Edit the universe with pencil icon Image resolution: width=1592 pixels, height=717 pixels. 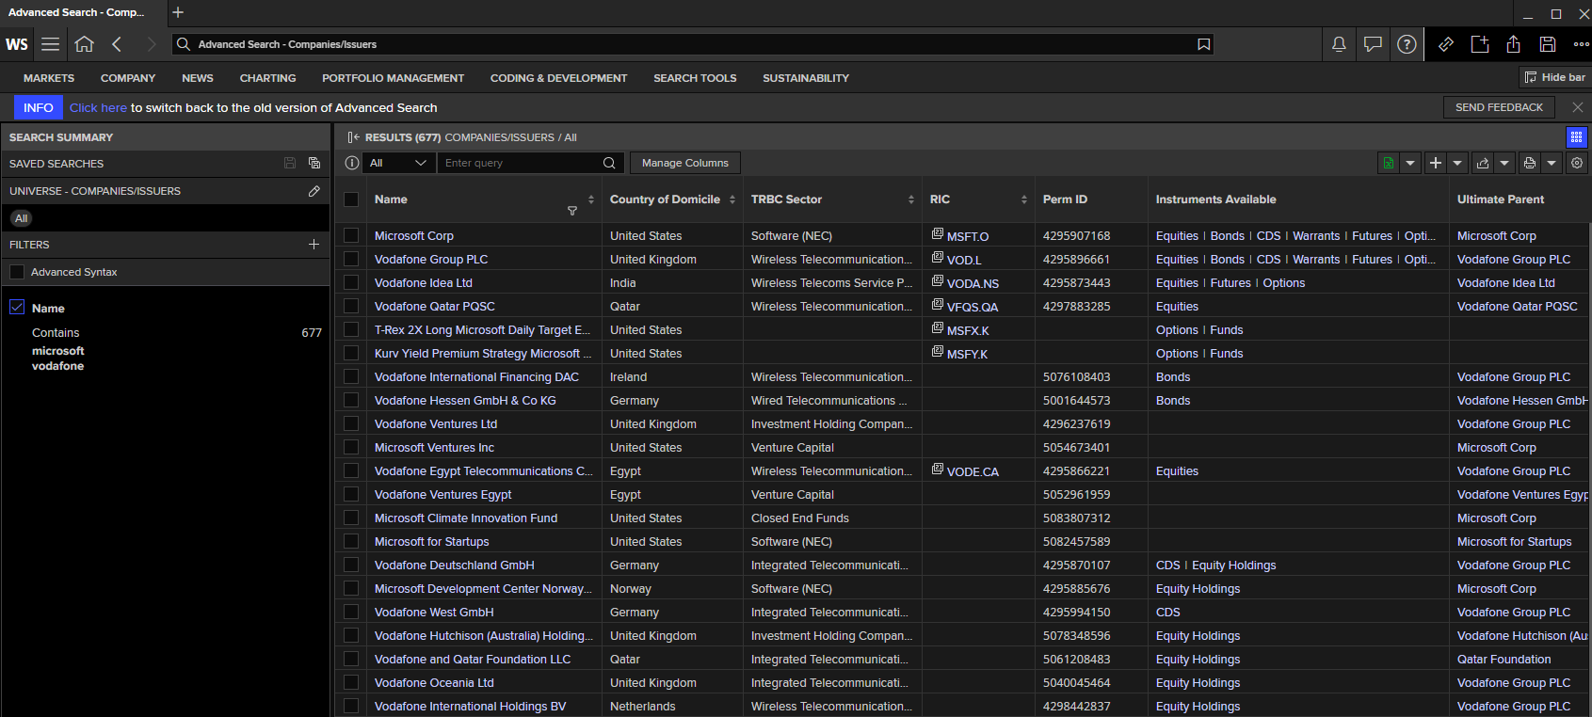click(x=314, y=191)
